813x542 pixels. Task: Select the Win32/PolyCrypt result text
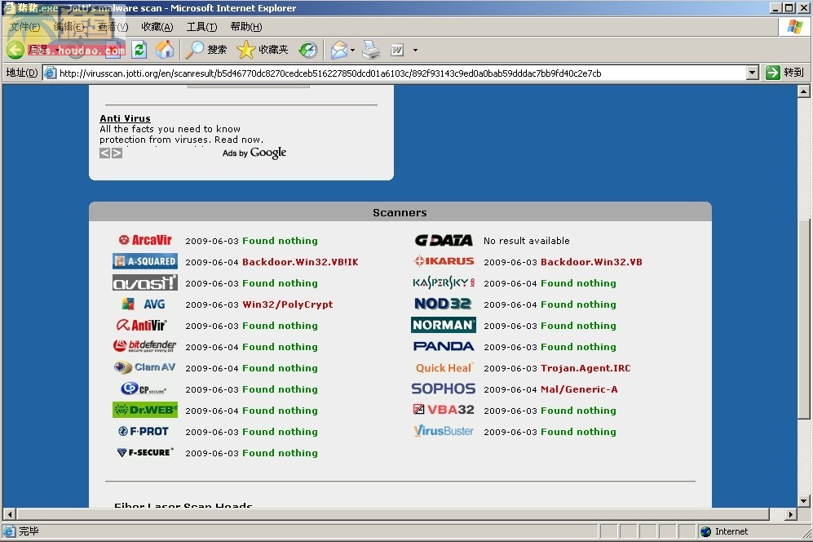tap(288, 304)
